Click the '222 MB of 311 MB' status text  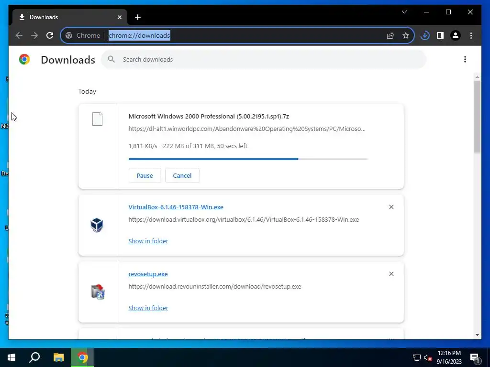pyautogui.click(x=189, y=146)
